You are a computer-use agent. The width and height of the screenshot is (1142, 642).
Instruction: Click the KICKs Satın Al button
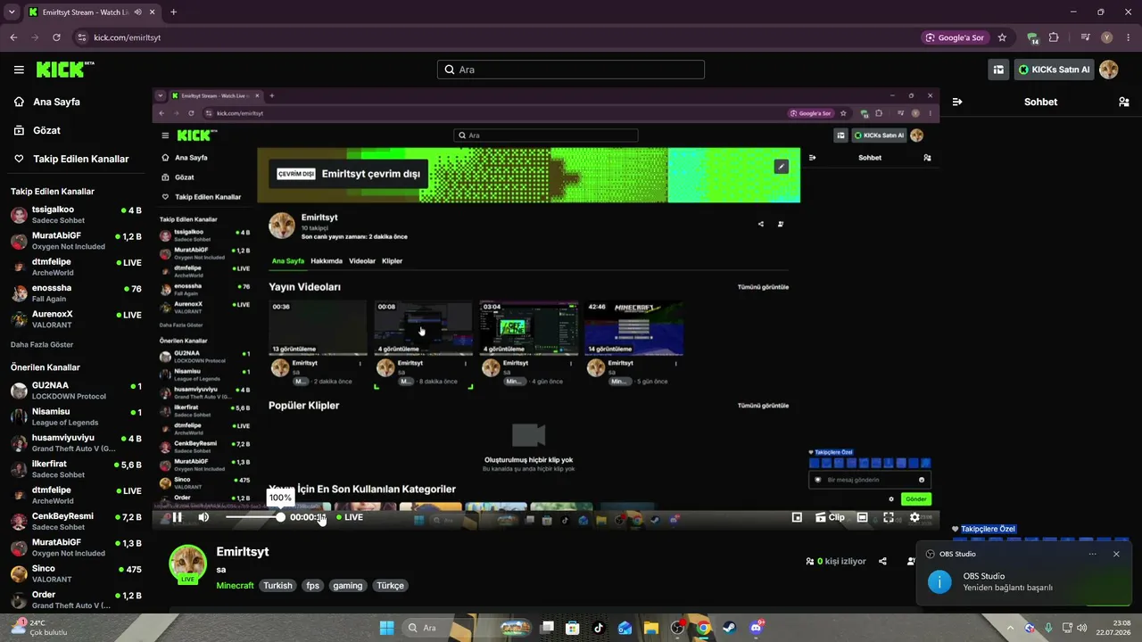pos(1055,70)
